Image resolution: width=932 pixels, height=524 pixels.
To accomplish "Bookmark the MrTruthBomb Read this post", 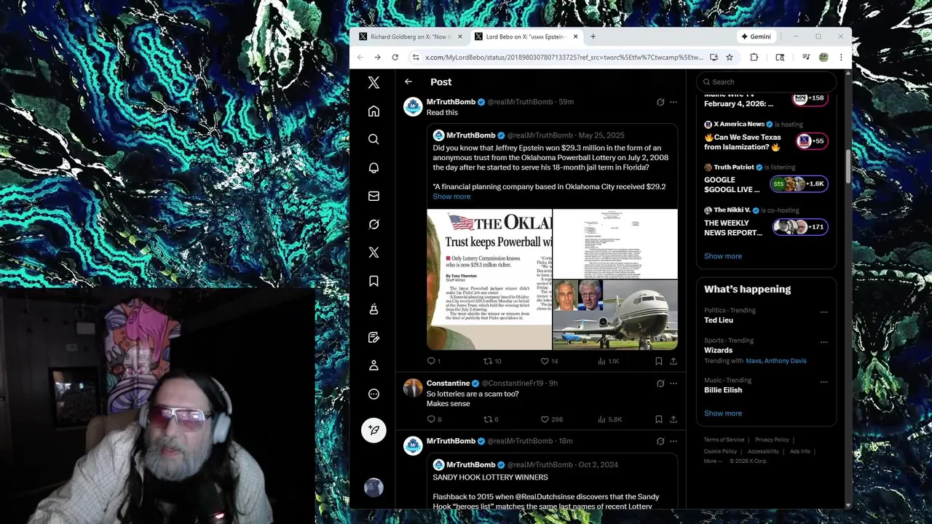I will coord(659,361).
